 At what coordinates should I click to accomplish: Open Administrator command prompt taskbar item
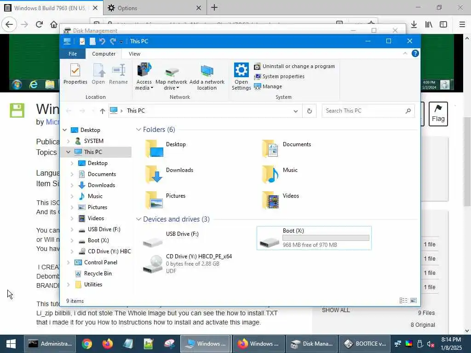50,344
